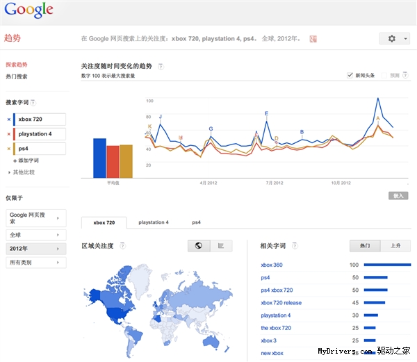
Task: Open 探索趋势 in sidebar
Action: 17,65
